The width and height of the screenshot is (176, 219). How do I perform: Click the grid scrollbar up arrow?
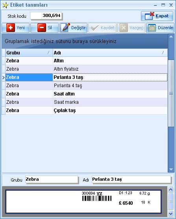point(171,37)
